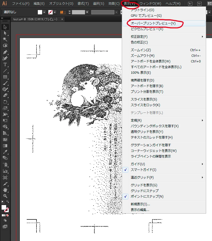The height and width of the screenshot is (241, 212).
Task: Expand ガイド(U) submenu
Action: coord(164,164)
